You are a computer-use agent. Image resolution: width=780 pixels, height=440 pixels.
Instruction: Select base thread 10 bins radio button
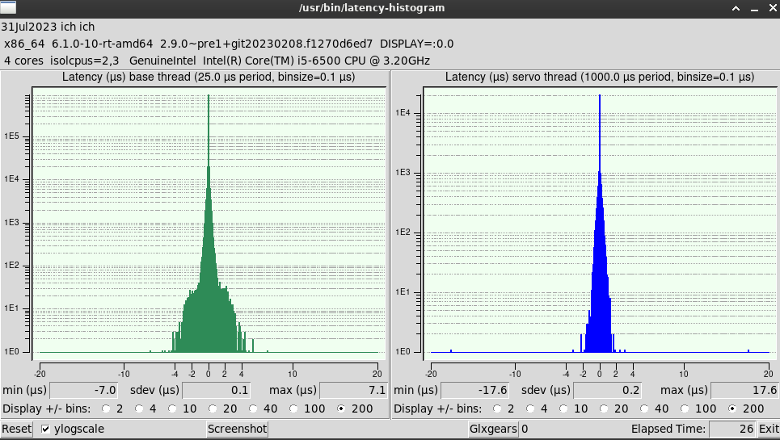point(172,409)
